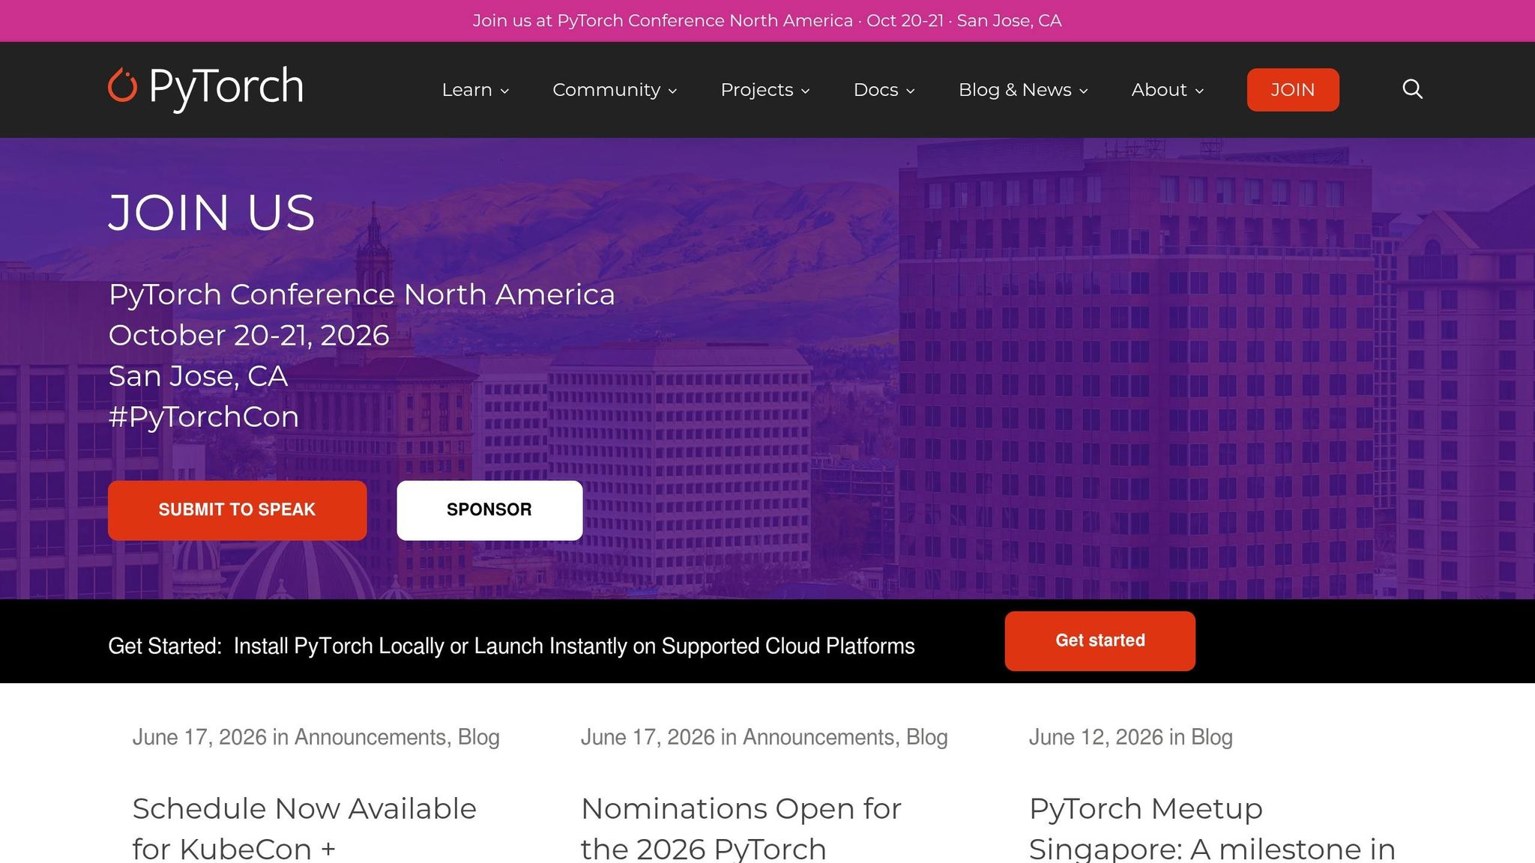
Task: Click the San Jose, CA hero line
Action: 198,376
